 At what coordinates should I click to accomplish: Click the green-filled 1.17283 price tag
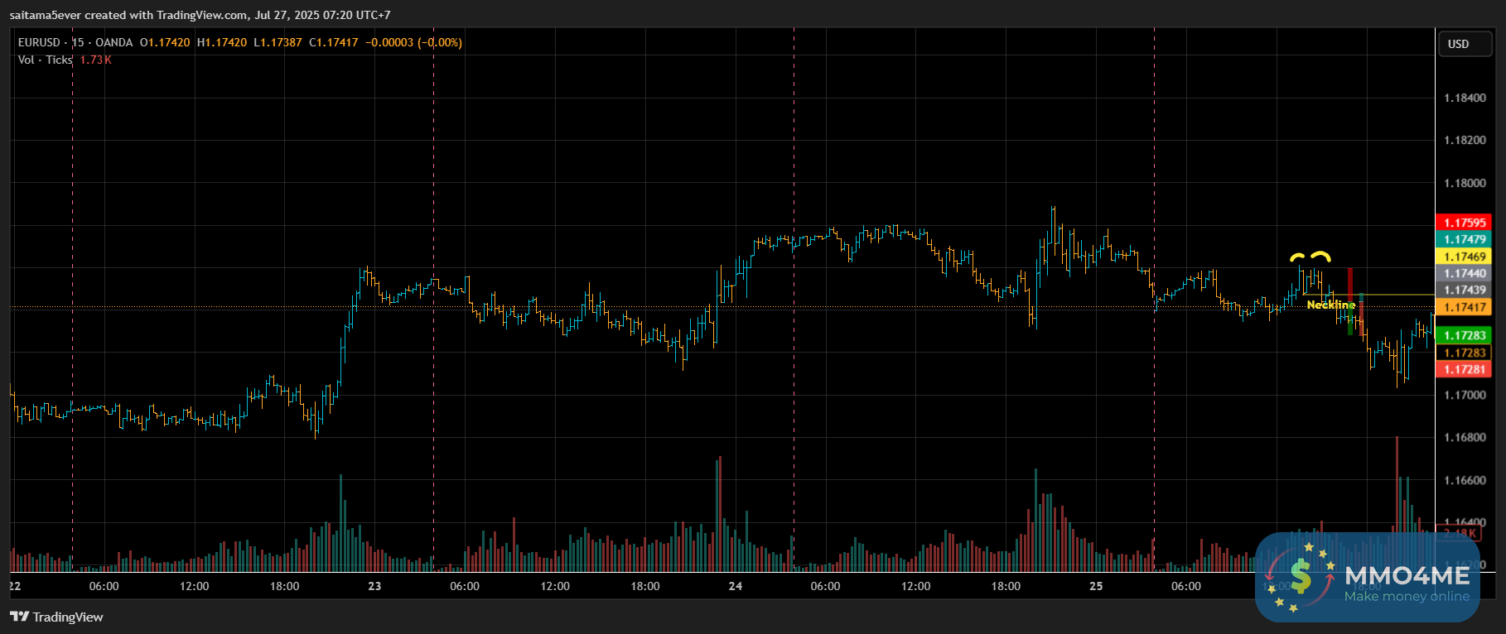pos(1464,335)
